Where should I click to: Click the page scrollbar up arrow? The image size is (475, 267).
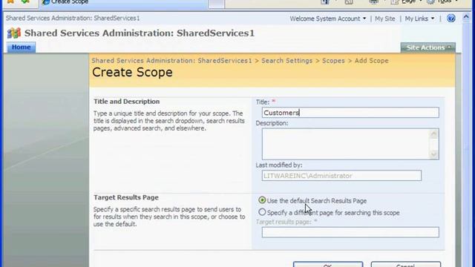(x=466, y=18)
